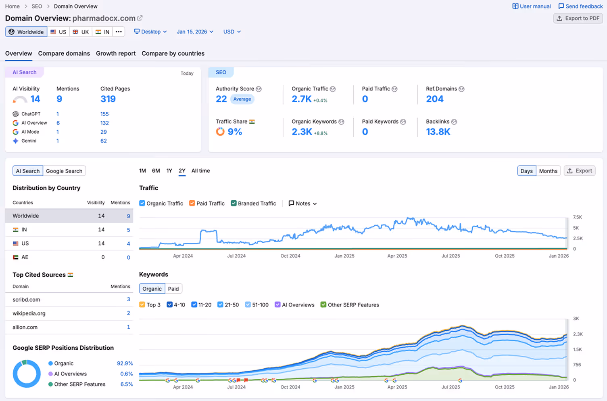Click India flag beside Top Cited Sources

pos(70,275)
